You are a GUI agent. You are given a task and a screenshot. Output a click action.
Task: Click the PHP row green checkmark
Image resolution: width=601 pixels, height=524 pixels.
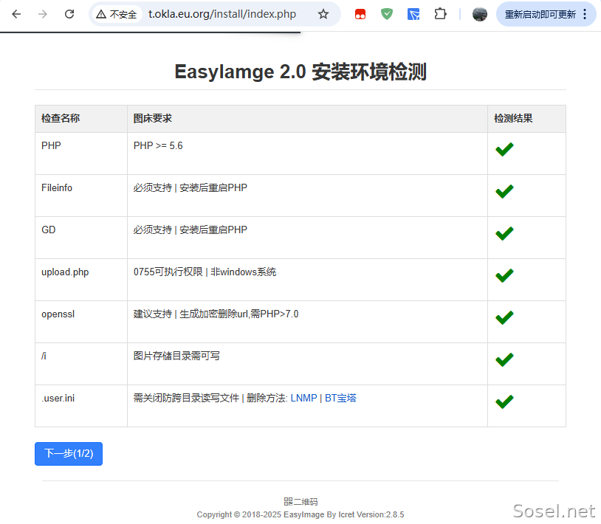tap(504, 149)
